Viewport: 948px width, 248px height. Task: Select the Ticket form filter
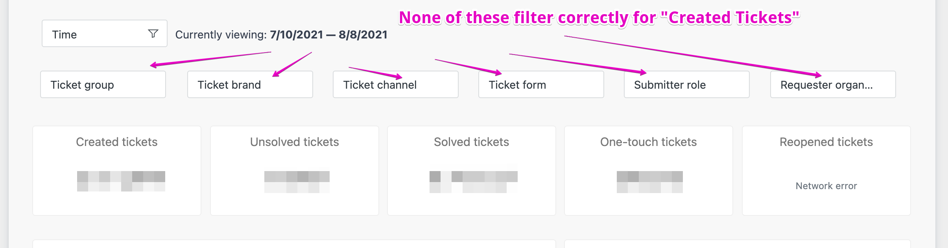tap(541, 85)
